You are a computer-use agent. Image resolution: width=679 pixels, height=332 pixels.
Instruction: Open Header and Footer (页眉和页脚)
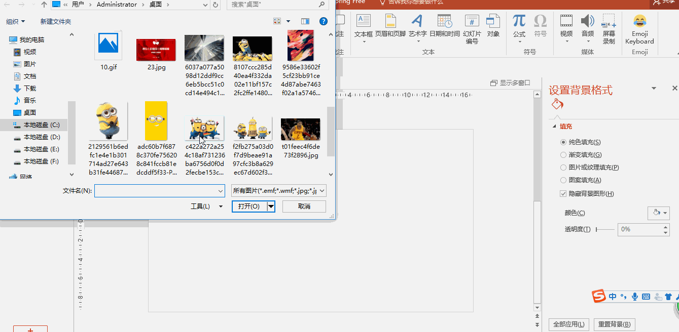[x=390, y=25]
